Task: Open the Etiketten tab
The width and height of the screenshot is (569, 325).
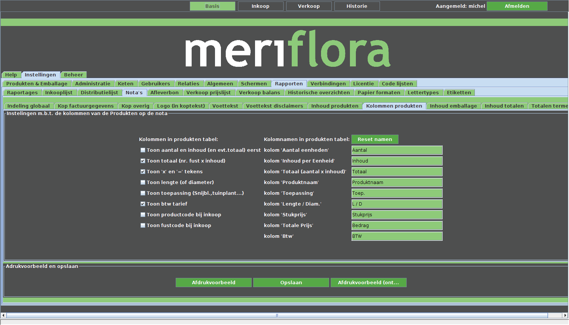Action: click(459, 93)
